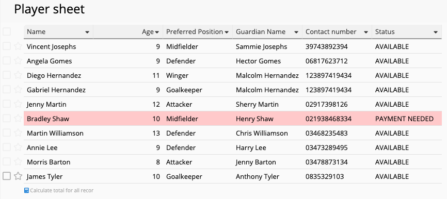Click star icon beside Bradley Shaw

tap(18, 119)
